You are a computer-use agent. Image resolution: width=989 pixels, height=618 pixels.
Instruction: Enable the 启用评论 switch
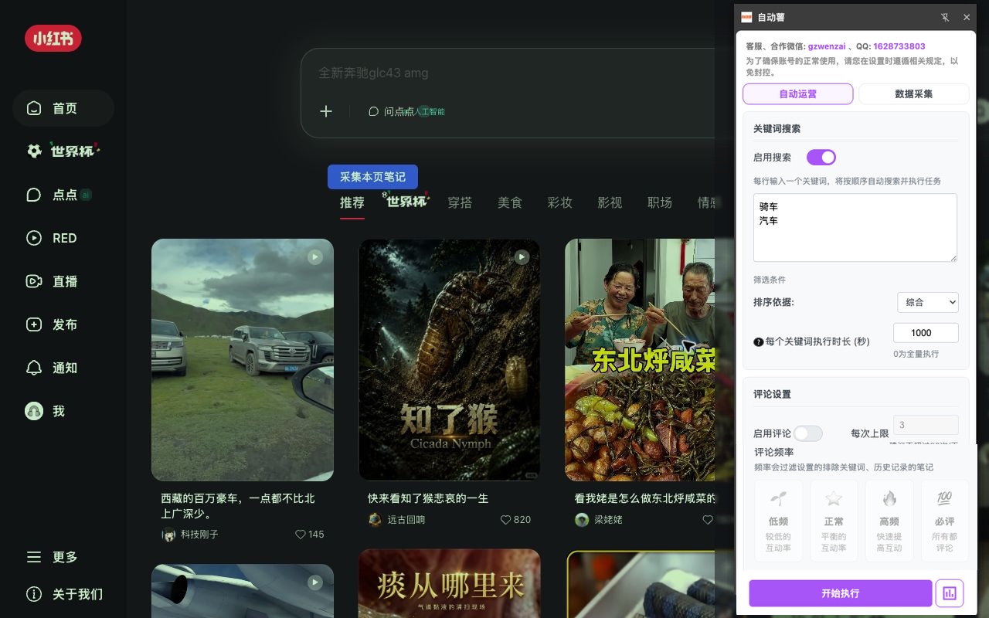click(808, 433)
